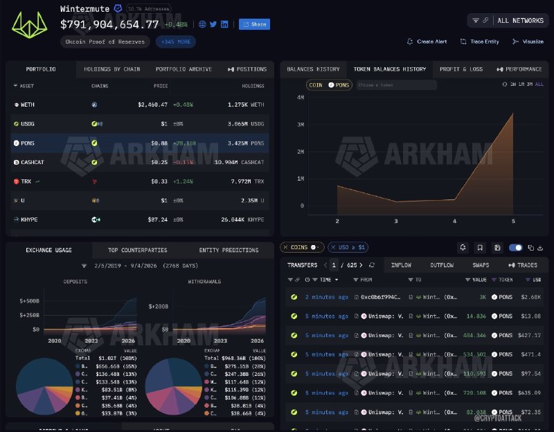This screenshot has height=432, width=554.
Task: Click the filter icon for the USD column
Action: point(528,280)
